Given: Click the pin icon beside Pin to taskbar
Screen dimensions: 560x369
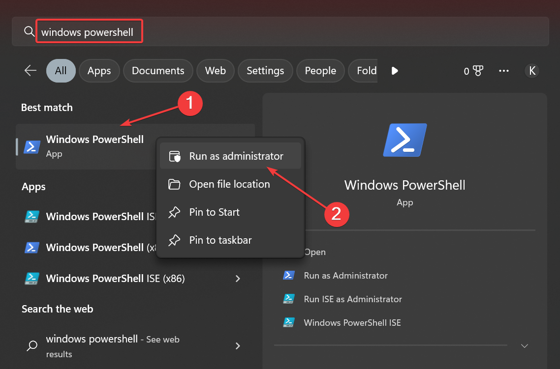Looking at the screenshot, I should (x=174, y=240).
